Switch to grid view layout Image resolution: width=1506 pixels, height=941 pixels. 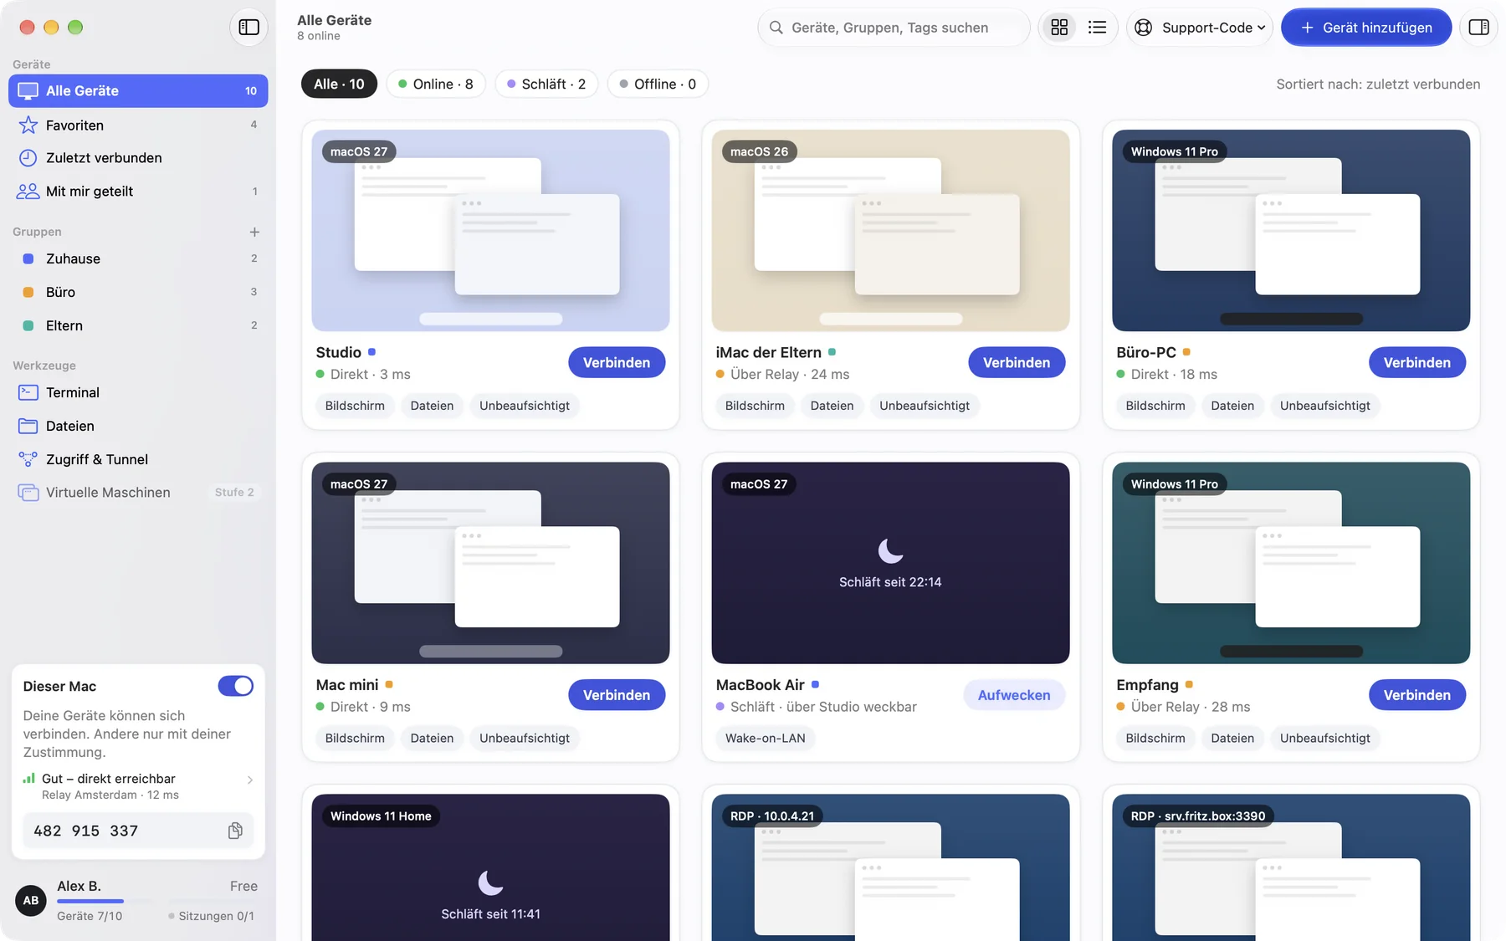click(1059, 28)
